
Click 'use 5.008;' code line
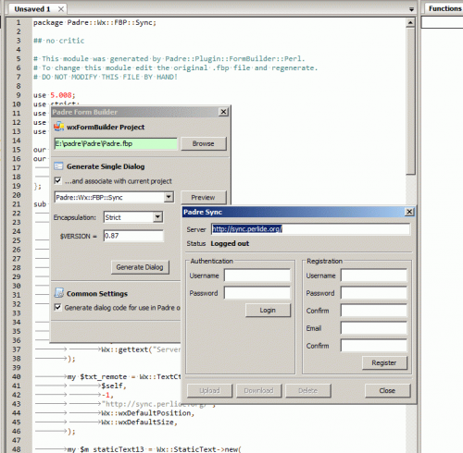(55, 95)
